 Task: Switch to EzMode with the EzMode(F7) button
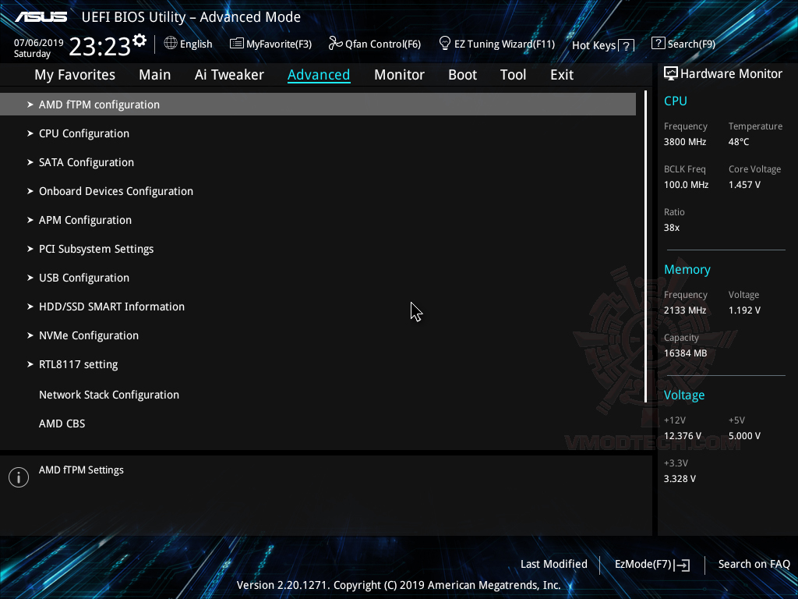coord(651,564)
